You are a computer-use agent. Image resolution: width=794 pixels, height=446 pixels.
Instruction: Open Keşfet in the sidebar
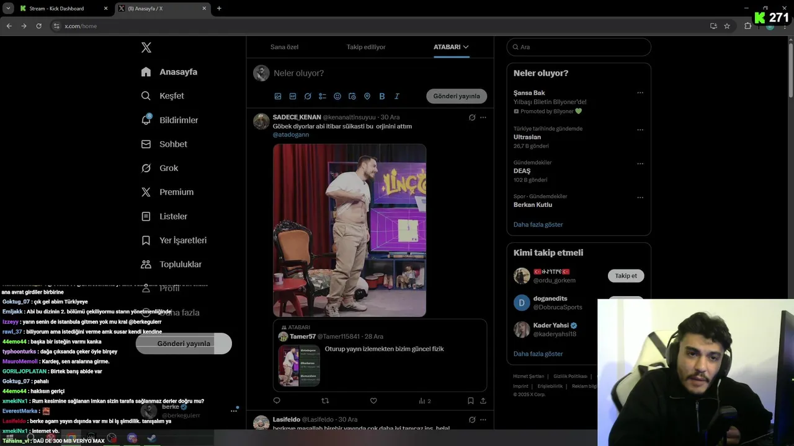click(x=163, y=96)
